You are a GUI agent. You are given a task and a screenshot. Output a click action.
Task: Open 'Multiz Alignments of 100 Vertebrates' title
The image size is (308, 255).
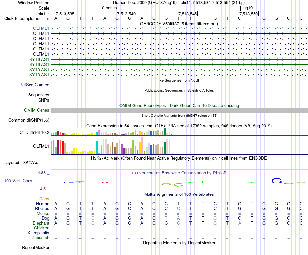pyautogui.click(x=179, y=194)
